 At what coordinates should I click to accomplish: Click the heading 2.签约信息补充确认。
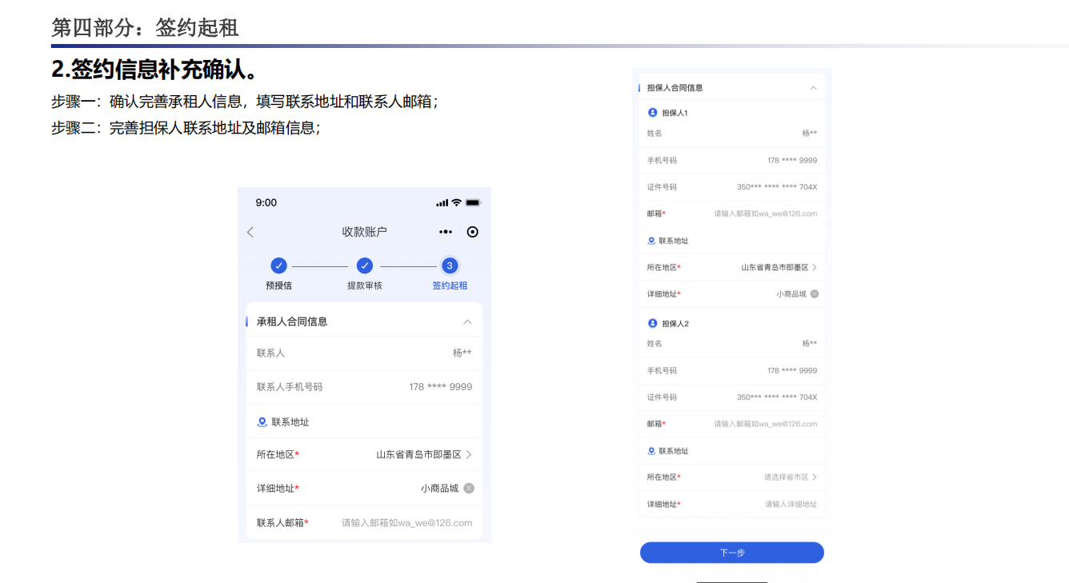[156, 70]
